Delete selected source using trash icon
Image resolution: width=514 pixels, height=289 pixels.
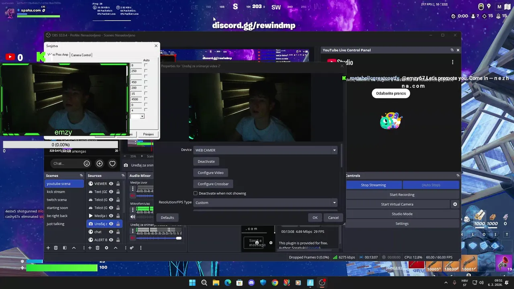click(97, 248)
